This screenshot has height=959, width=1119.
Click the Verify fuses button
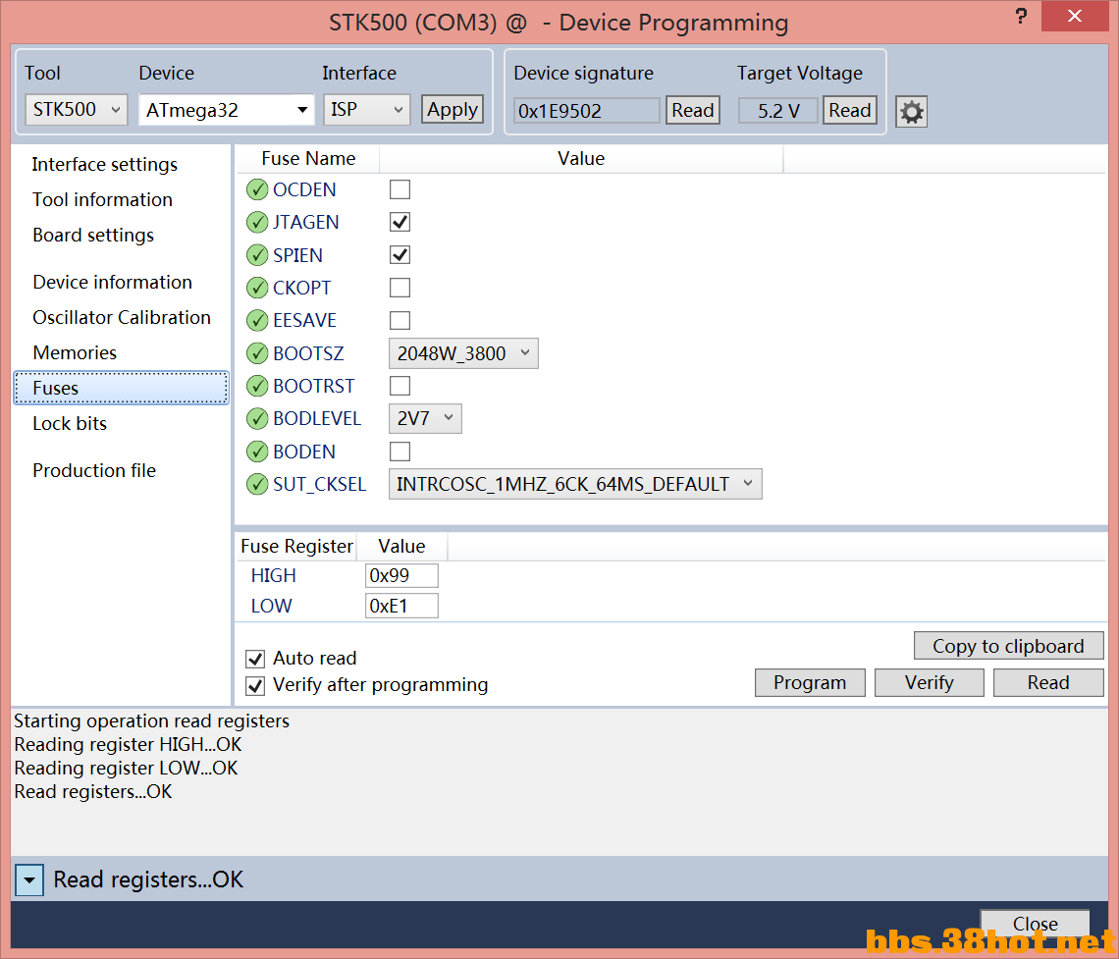pos(930,683)
